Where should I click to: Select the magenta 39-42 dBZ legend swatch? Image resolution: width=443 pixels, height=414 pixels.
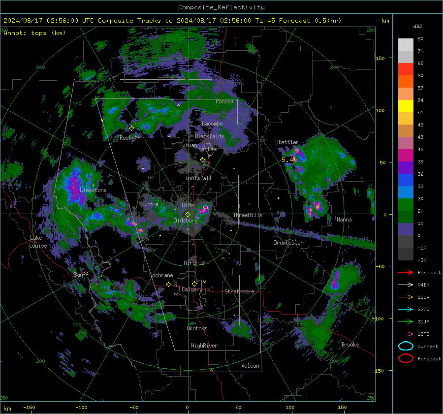[406, 156]
